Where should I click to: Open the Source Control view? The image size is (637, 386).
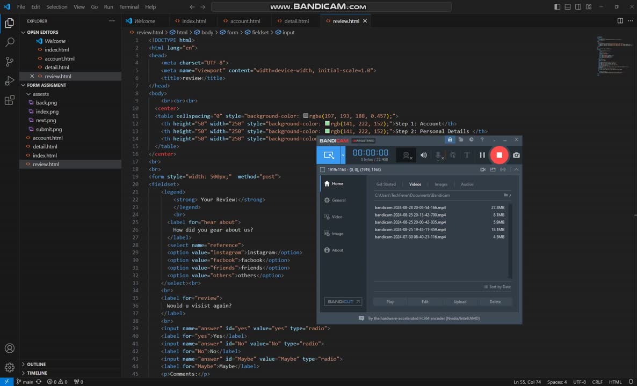pyautogui.click(x=9, y=62)
